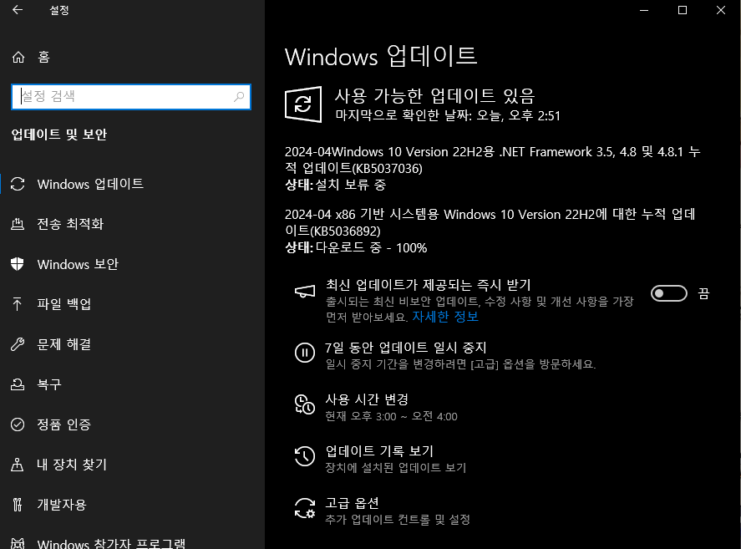
Task: Focus the 설정 검색 search box
Action: (131, 96)
